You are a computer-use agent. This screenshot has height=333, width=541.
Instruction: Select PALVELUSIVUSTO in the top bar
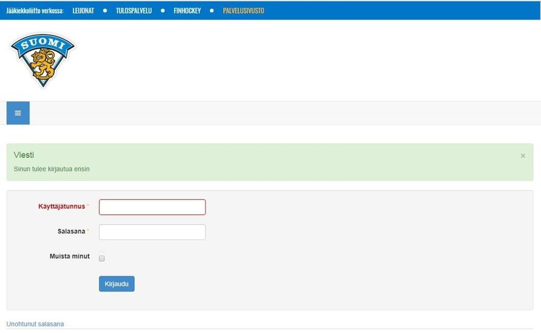pos(243,11)
